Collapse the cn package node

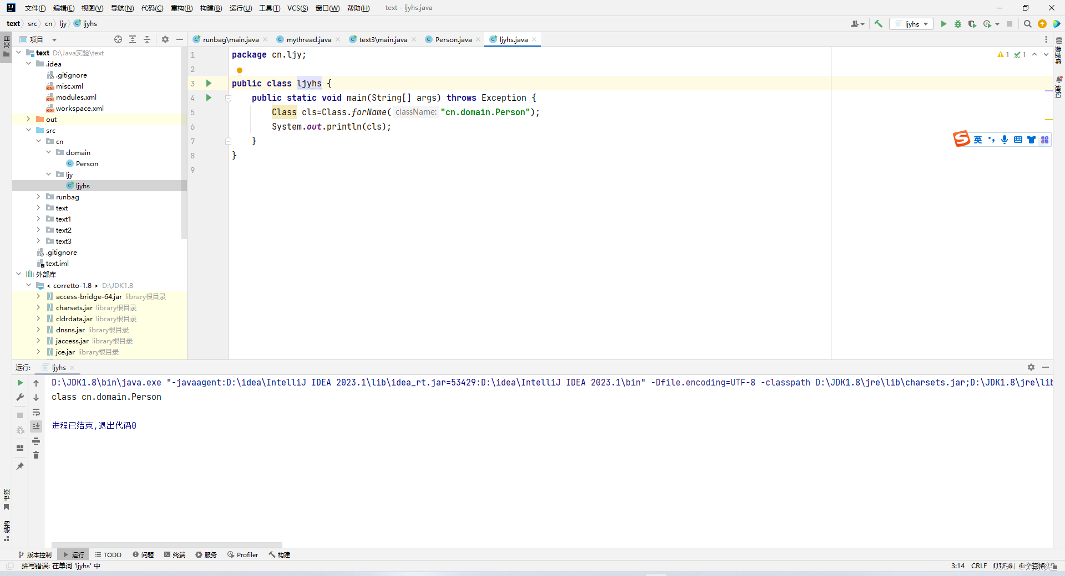(38, 141)
